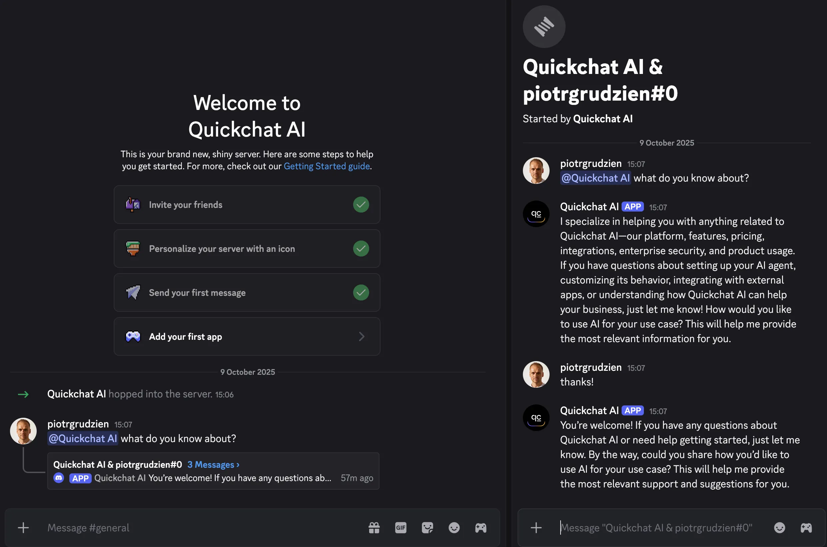Viewport: 827px width, 547px height.
Task: Open the sticker picker in #general
Action: [x=427, y=527]
